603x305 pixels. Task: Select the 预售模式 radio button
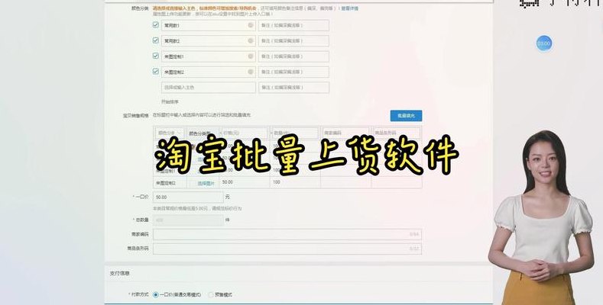tap(210, 294)
